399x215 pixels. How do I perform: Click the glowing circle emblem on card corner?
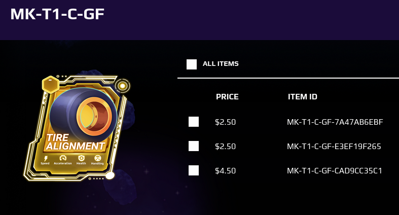(x=122, y=86)
